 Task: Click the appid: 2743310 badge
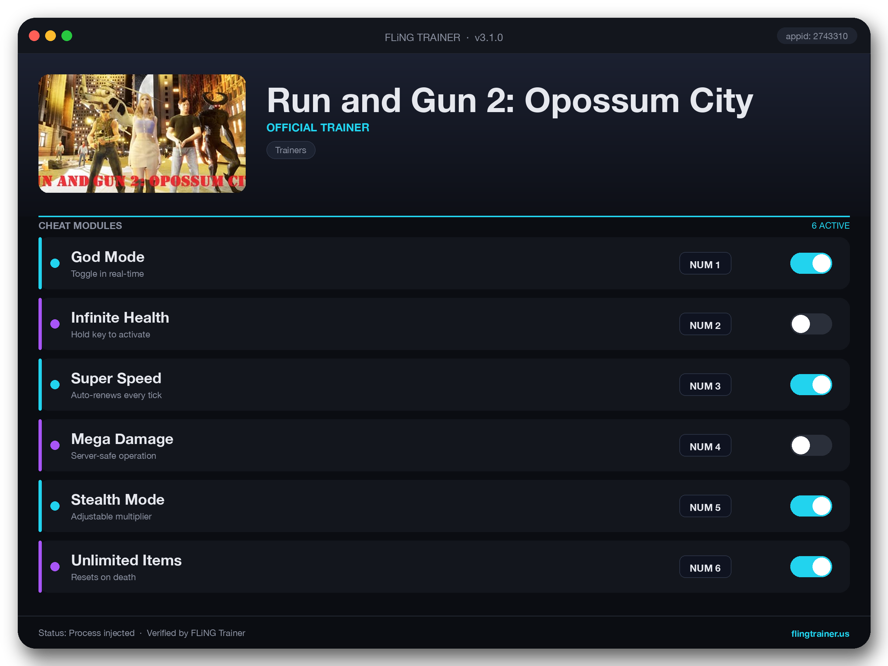817,36
